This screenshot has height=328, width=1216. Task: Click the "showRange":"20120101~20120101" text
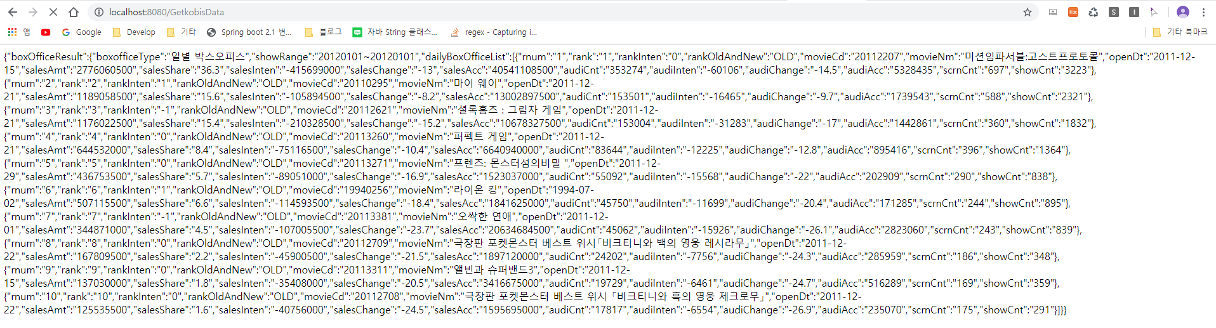tap(337, 56)
